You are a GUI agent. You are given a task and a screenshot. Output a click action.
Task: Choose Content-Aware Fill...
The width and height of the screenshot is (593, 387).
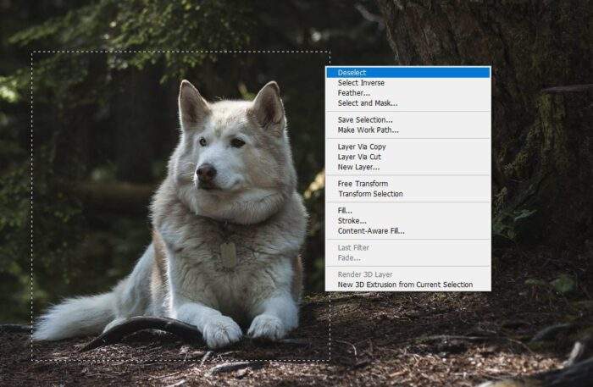[408, 231]
